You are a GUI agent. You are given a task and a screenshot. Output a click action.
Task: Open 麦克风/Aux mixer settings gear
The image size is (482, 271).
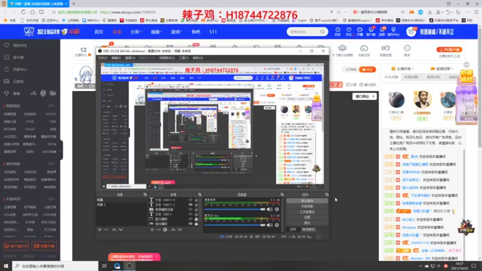point(277,225)
